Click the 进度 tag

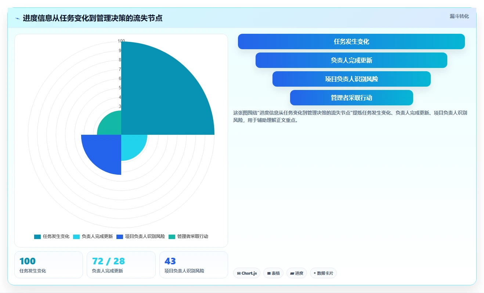tap(296, 273)
